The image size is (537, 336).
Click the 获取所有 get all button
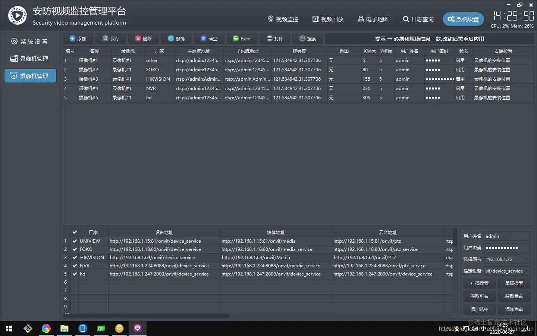click(480, 296)
